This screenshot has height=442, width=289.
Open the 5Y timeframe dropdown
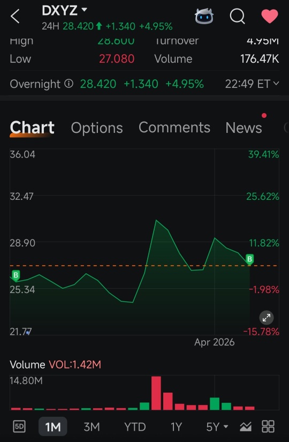pos(217,427)
